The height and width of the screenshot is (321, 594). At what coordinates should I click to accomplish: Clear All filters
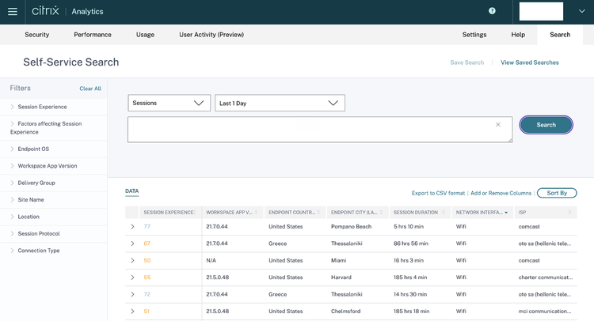[90, 89]
